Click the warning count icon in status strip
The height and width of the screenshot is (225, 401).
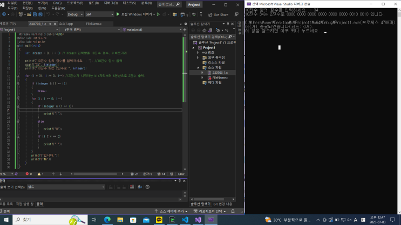tap(40, 174)
